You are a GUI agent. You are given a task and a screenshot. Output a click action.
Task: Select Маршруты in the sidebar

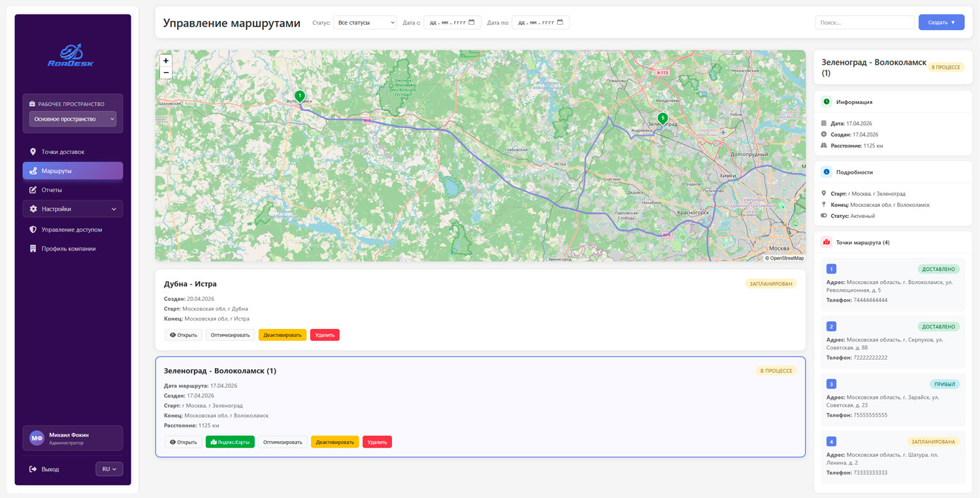click(x=73, y=171)
